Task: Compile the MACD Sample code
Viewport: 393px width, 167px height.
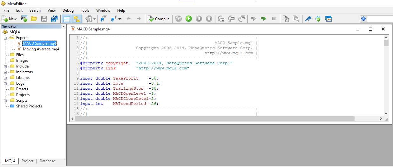Action: click(159, 19)
